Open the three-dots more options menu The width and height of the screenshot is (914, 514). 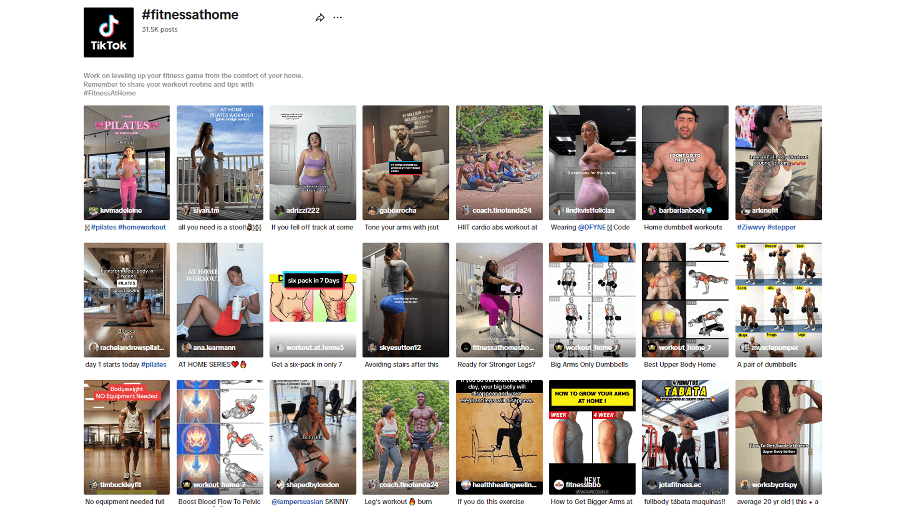pos(338,18)
